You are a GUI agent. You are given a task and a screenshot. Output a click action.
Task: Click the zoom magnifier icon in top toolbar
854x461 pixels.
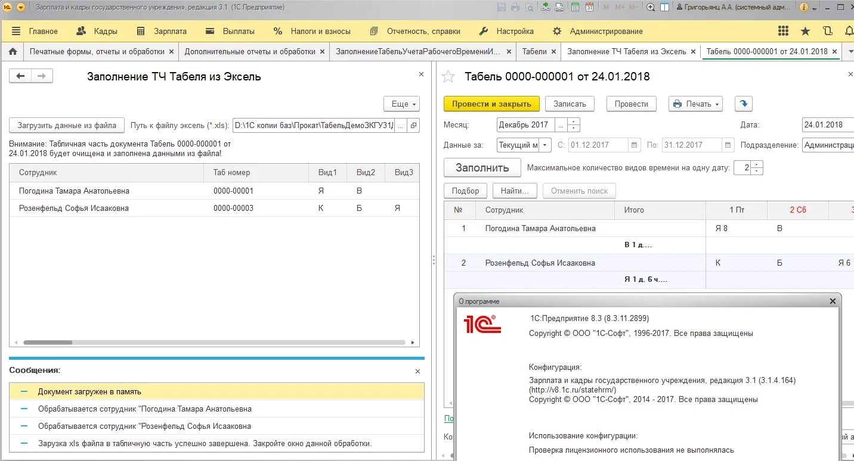click(651, 7)
